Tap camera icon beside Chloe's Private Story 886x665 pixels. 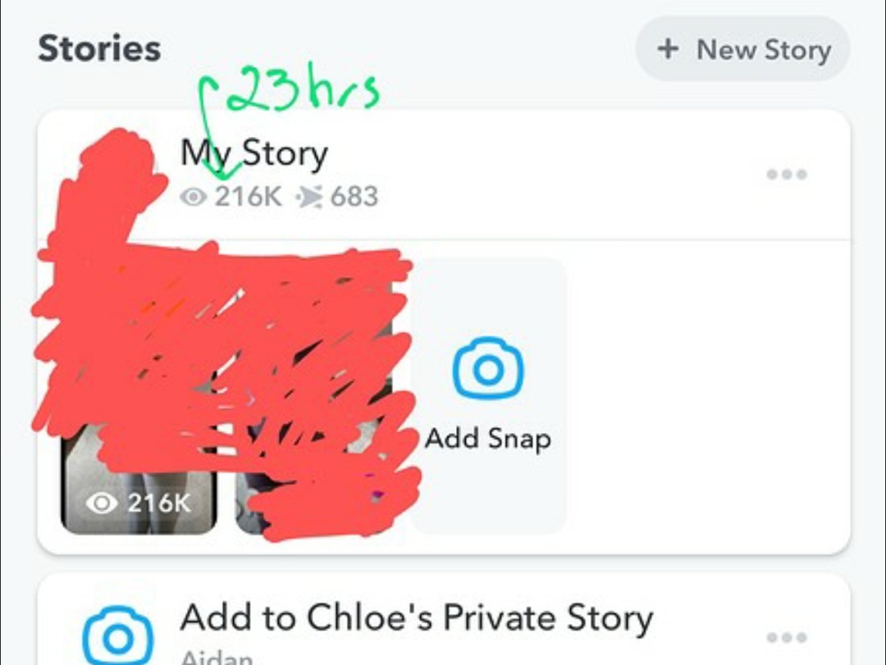point(117,636)
